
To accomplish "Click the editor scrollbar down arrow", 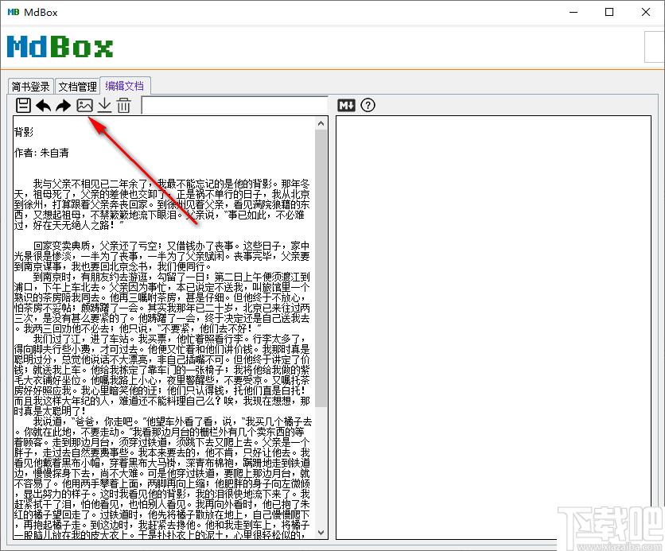I will point(321,533).
